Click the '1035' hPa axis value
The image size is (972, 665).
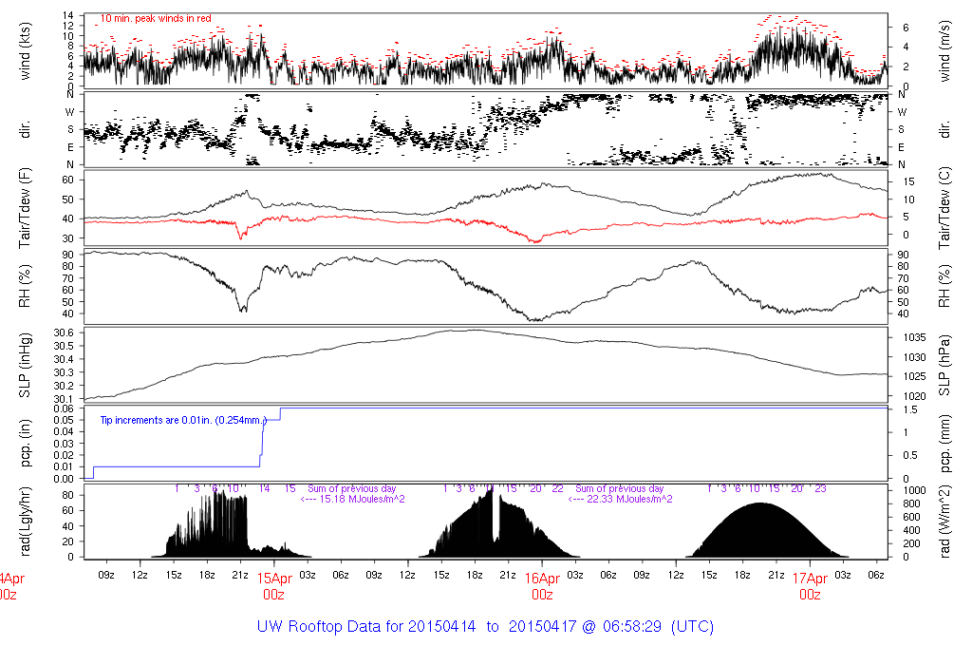[915, 337]
